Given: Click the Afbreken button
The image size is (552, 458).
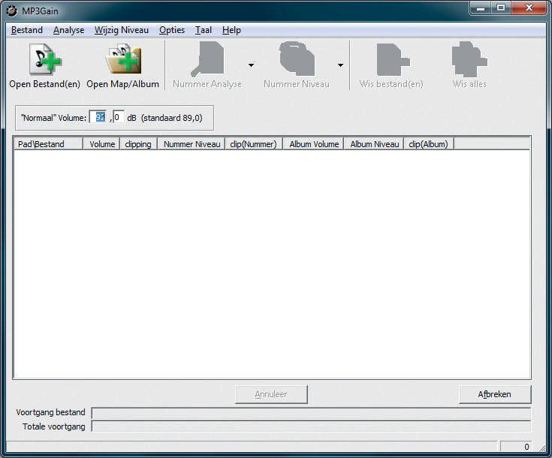Looking at the screenshot, I should [x=495, y=394].
